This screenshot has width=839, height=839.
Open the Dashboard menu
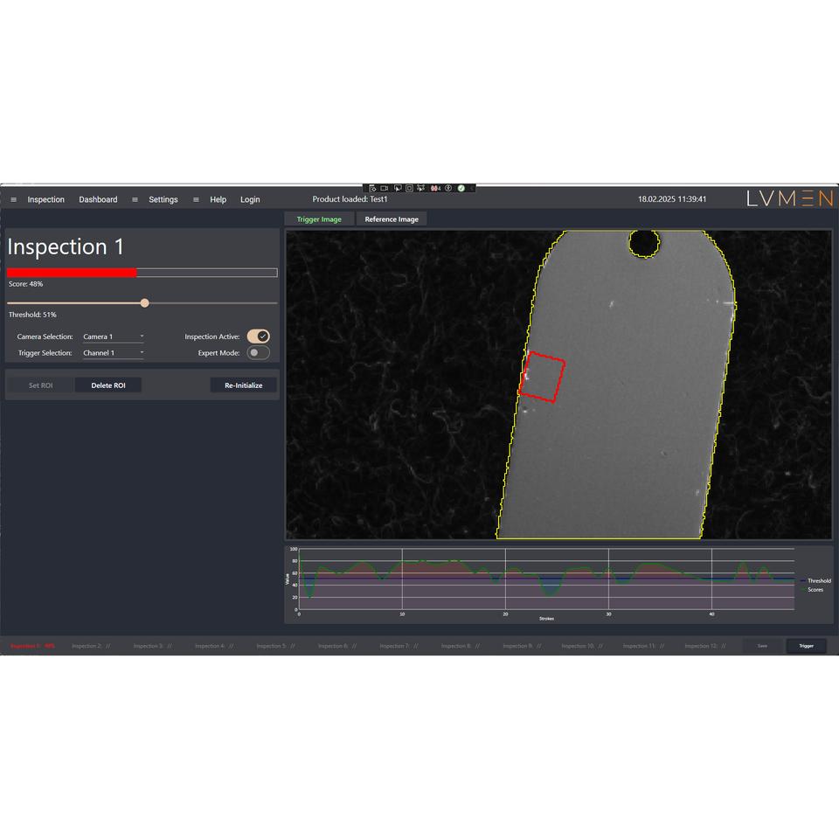pos(98,199)
